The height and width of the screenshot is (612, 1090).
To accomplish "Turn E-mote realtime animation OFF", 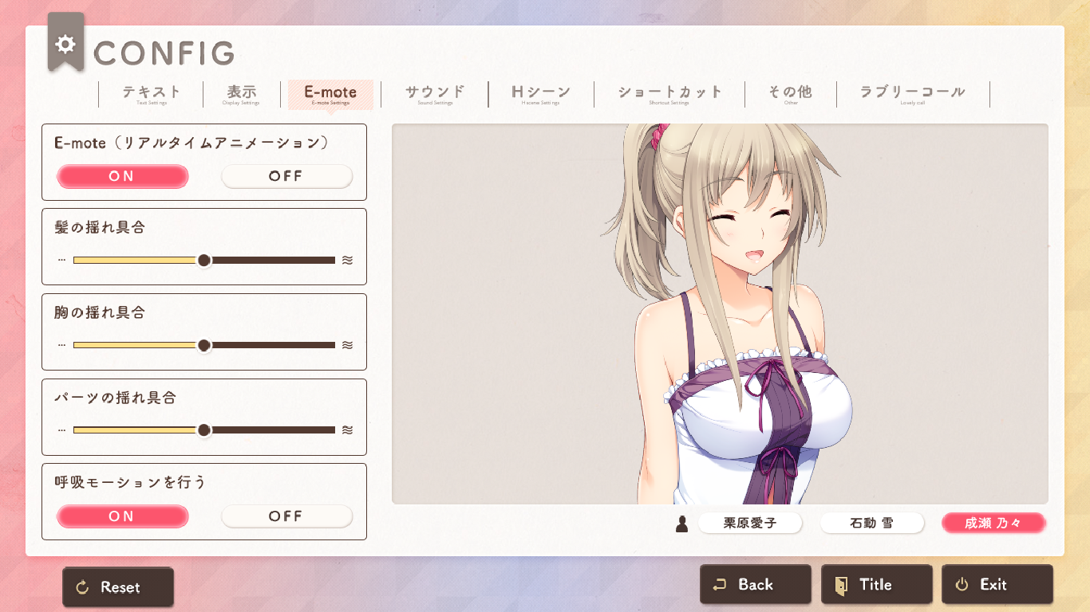I will (x=286, y=176).
